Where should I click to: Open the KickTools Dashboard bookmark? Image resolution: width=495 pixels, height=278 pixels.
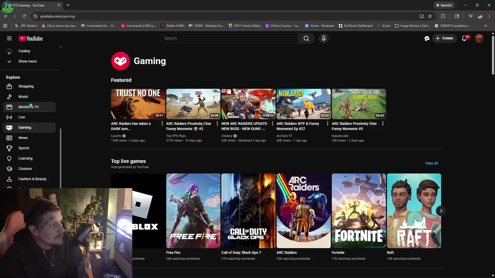(355, 26)
